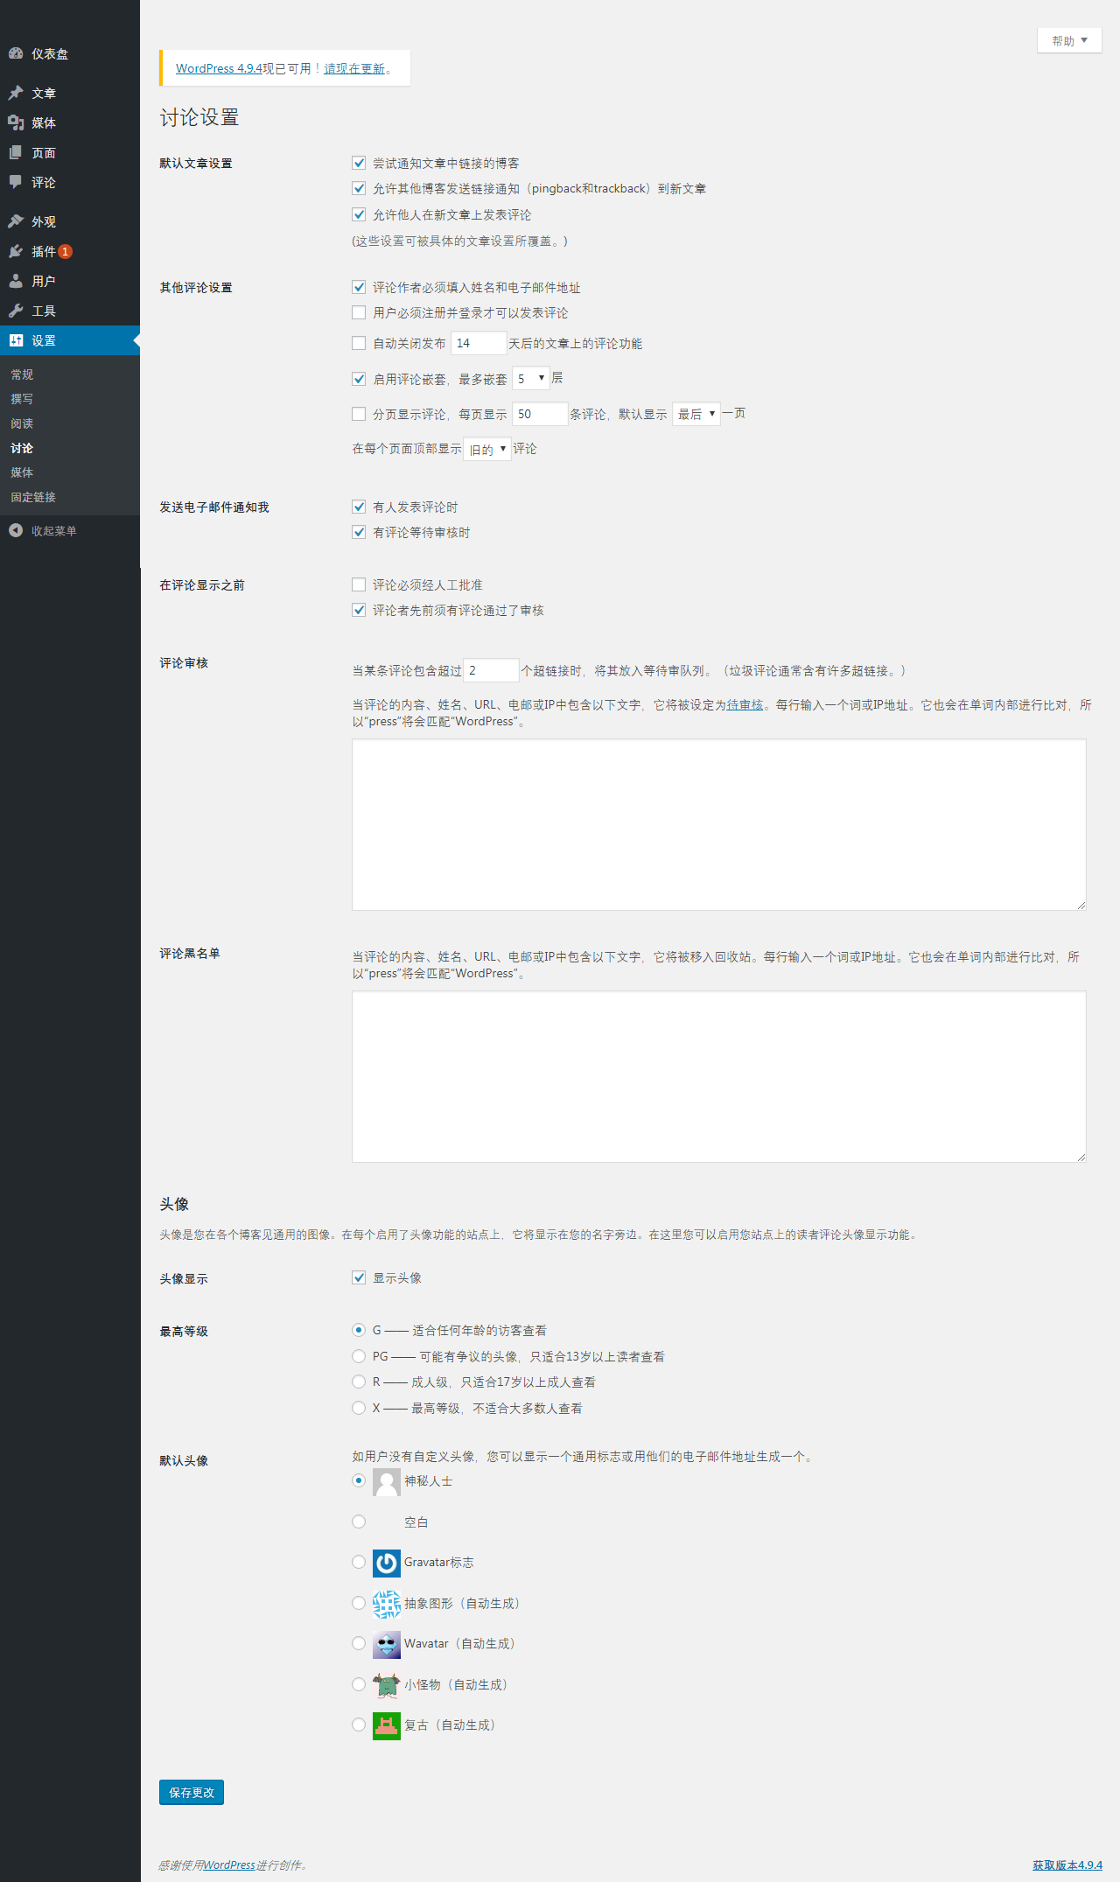Click the comment bubble icon beside 评论

(x=16, y=182)
